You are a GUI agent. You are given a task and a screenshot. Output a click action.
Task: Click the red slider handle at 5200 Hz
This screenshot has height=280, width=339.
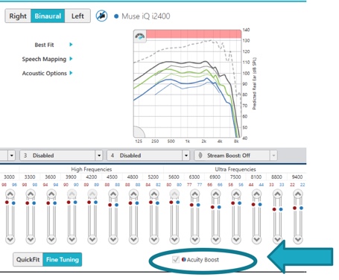(151, 203)
